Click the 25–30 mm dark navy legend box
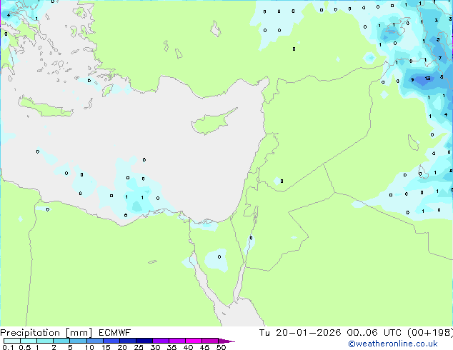Image resolution: width=453 pixels, height=350 pixels. point(144,341)
